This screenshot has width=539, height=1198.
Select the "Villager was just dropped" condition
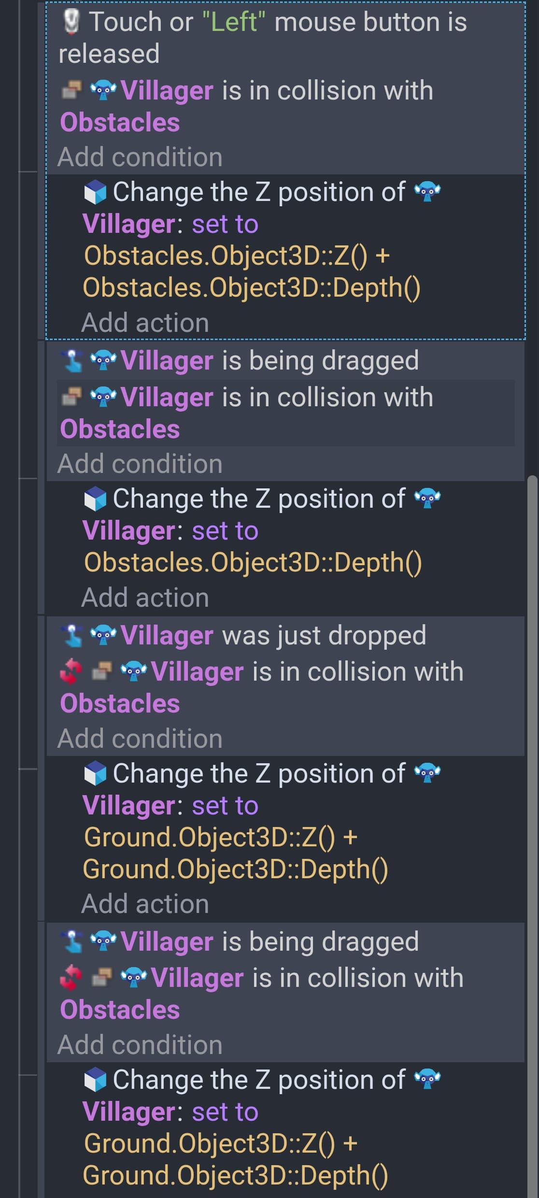[273, 635]
